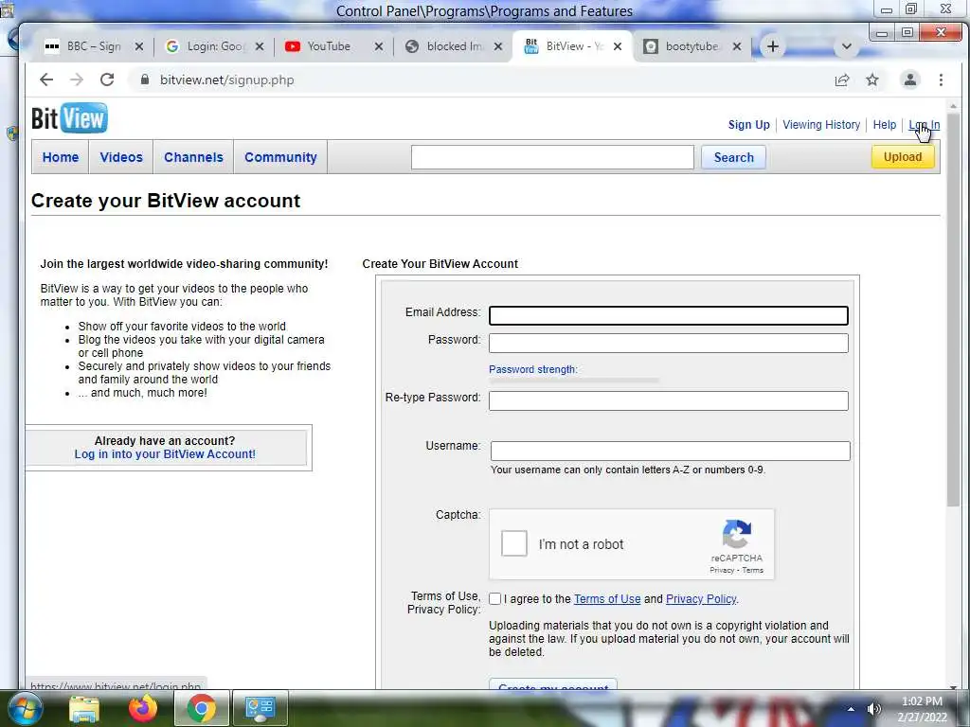Click the BitView logo
970x727 pixels.
[x=69, y=118]
